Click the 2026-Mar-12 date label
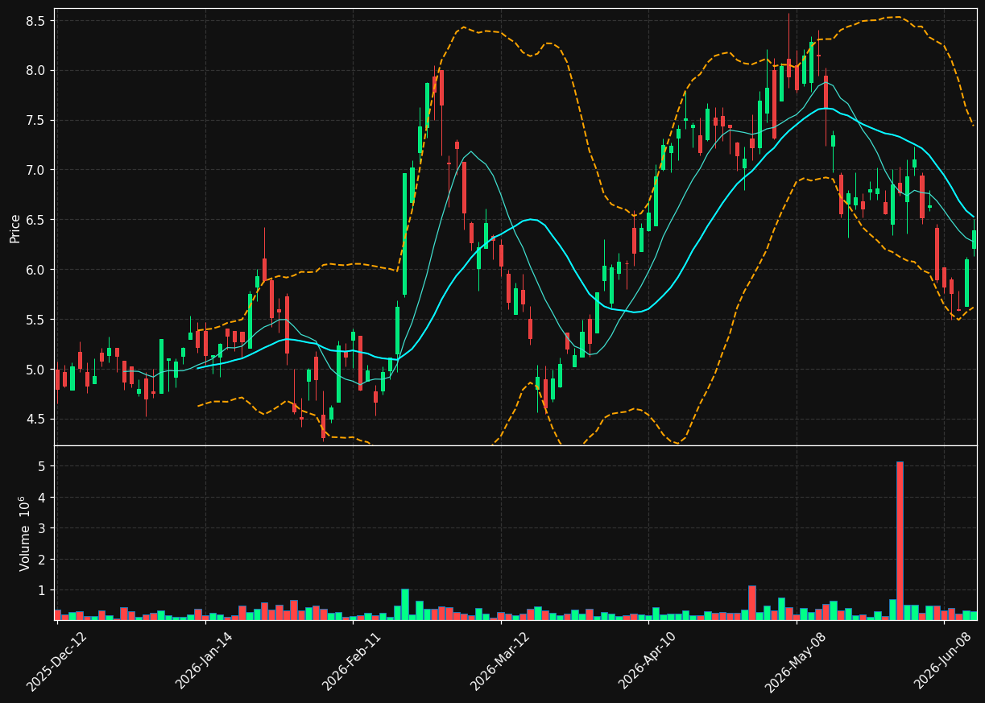The image size is (985, 703). (x=500, y=662)
